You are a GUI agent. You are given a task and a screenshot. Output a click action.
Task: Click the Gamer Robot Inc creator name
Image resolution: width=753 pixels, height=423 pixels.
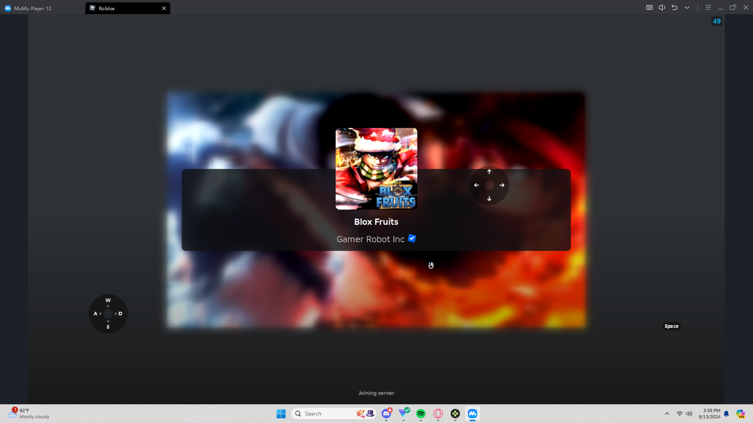click(x=371, y=239)
